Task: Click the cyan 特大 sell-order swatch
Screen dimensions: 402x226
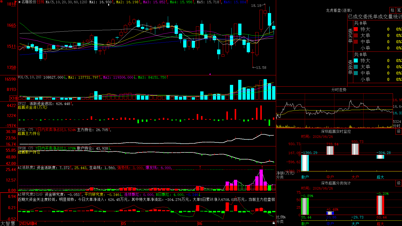Action: (x=356, y=61)
